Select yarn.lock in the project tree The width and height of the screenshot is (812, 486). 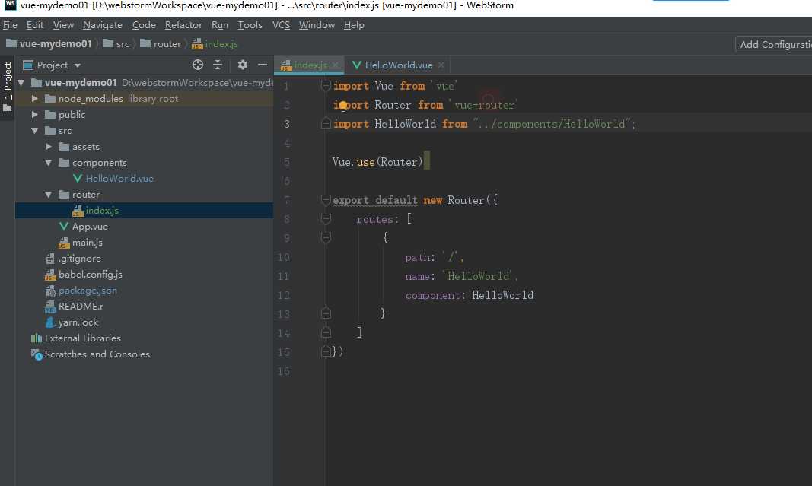pyautogui.click(x=78, y=322)
